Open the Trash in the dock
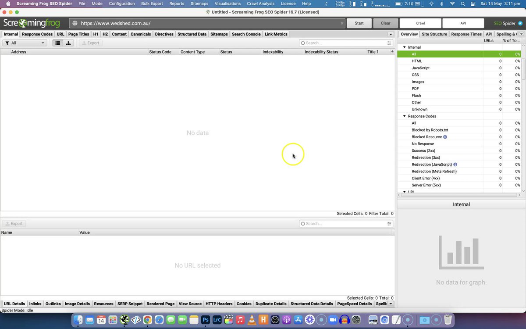This screenshot has height=329, width=526. coord(448,320)
